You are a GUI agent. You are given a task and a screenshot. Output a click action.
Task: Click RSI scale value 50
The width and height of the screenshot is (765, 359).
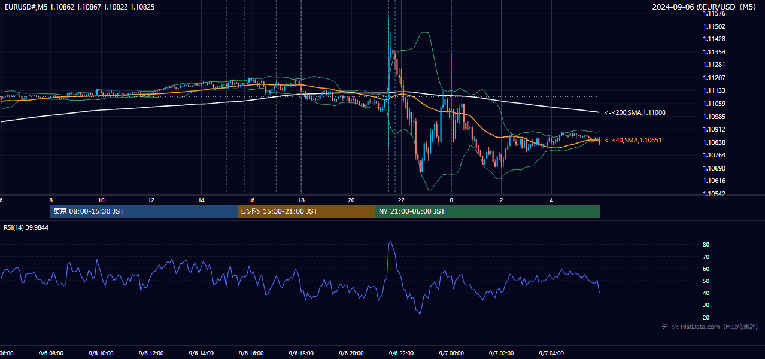pyautogui.click(x=706, y=281)
